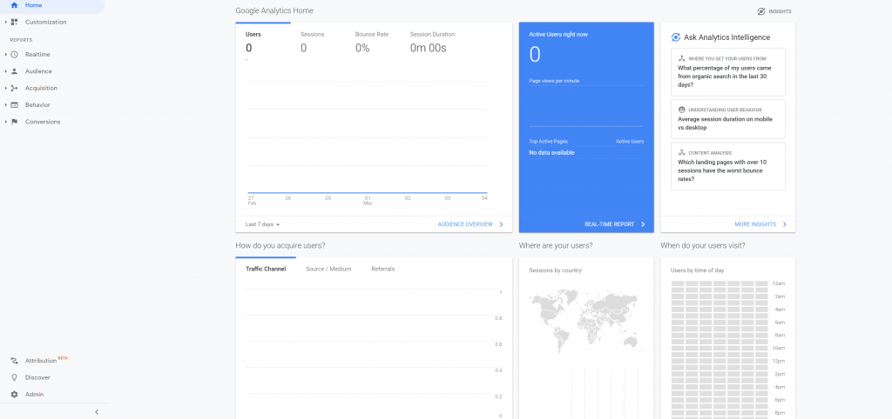Screen dimensions: 892x419
Task: Click the 'When do your users visit?' heading
Action: tap(703, 246)
